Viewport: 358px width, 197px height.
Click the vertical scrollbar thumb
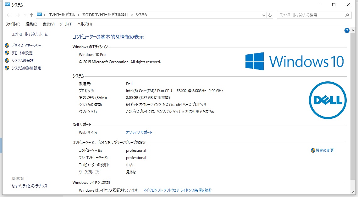pyautogui.click(x=353, y=107)
